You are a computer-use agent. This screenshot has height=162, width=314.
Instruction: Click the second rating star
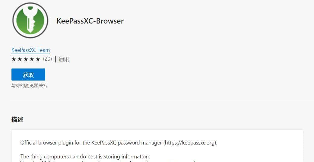click(20, 59)
